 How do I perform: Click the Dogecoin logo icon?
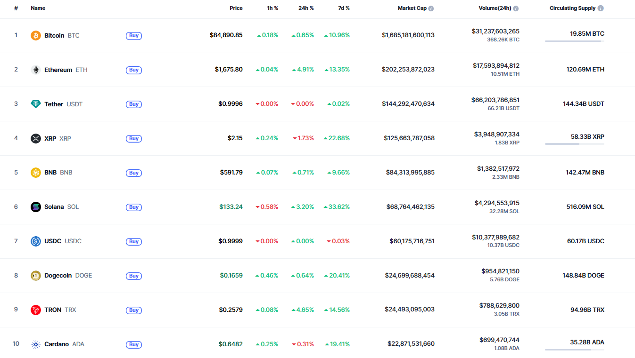click(x=36, y=276)
